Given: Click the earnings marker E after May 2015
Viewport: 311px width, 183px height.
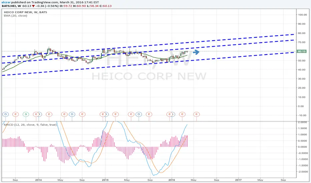Looking at the screenshot, I should (131, 114).
